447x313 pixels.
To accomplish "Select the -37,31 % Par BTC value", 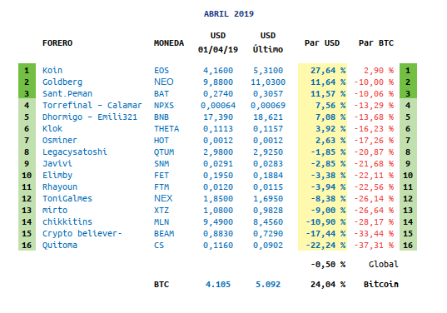I will coord(374,245).
